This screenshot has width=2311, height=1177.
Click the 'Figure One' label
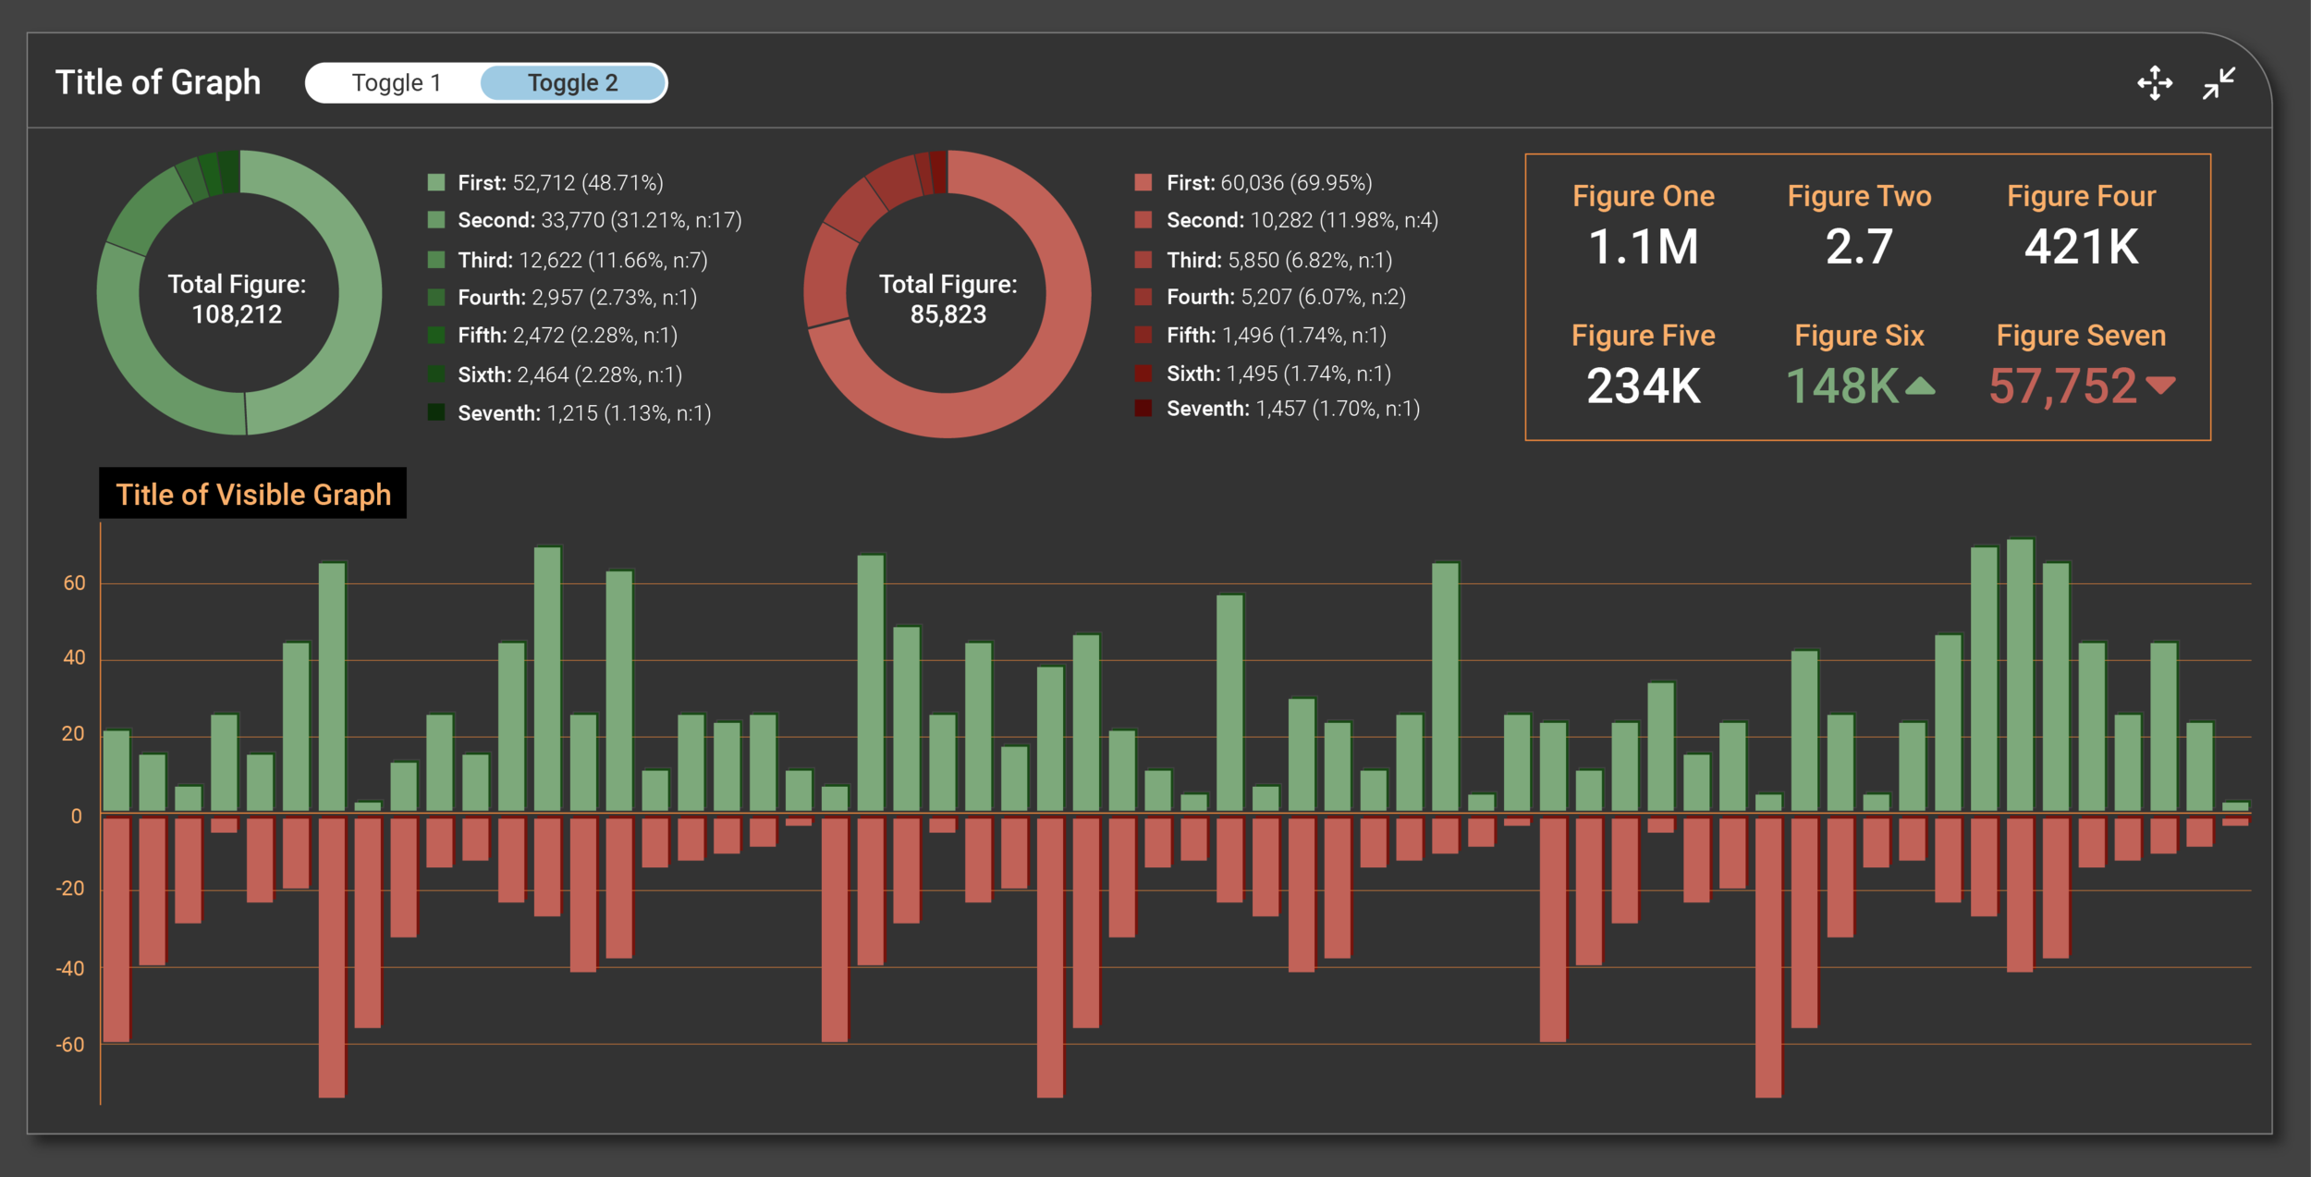tap(1644, 196)
